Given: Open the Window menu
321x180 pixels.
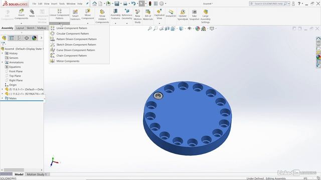Looking at the screenshot, I should [x=71, y=3].
